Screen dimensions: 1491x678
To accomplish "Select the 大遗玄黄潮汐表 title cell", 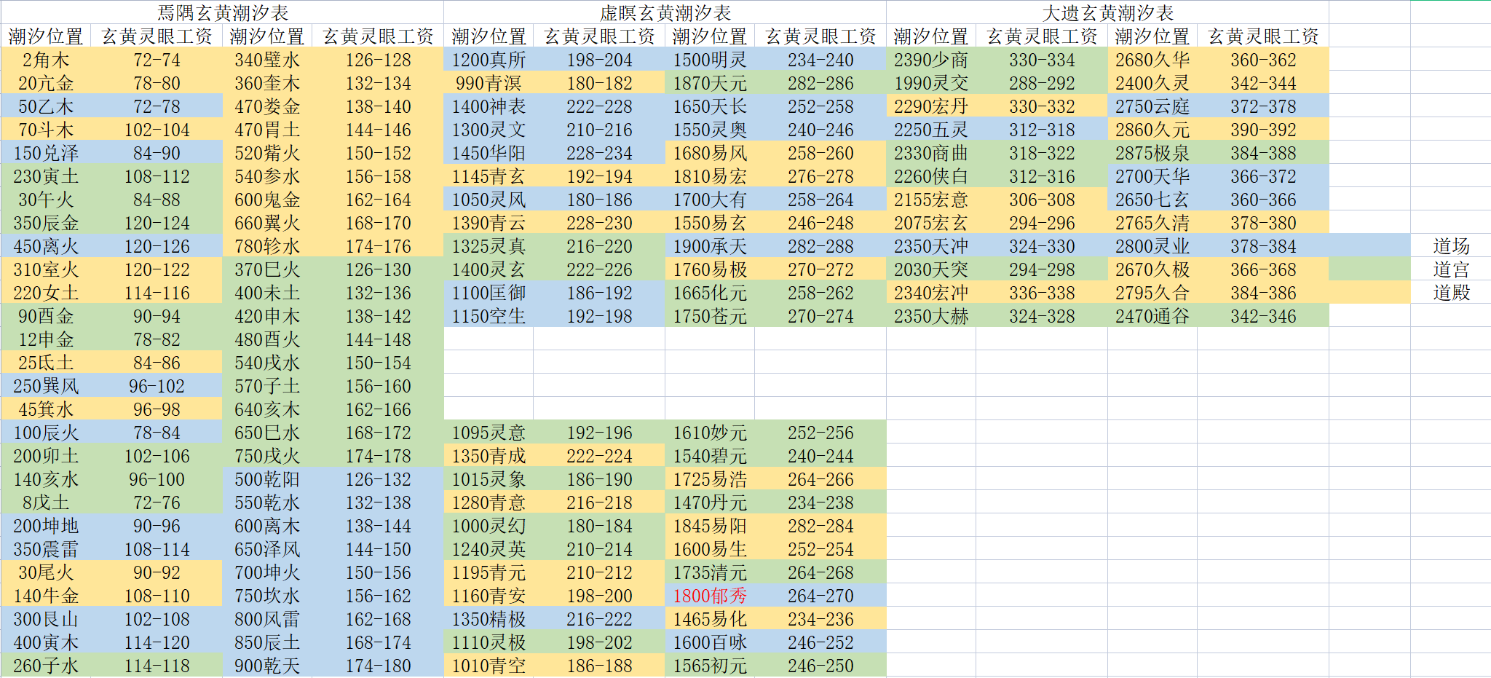I will (1107, 12).
